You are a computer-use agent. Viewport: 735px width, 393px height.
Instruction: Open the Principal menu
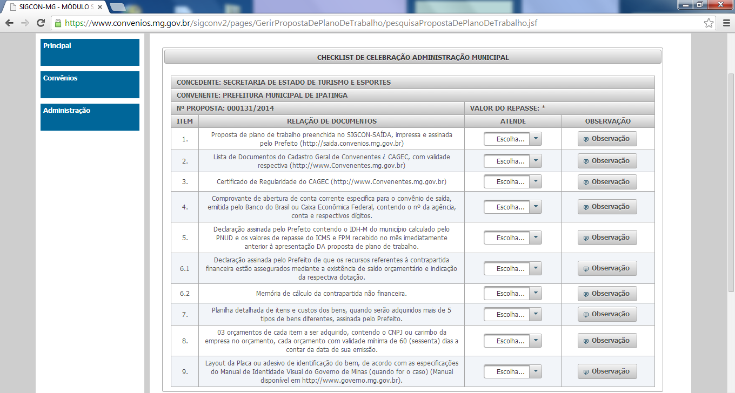[90, 52]
